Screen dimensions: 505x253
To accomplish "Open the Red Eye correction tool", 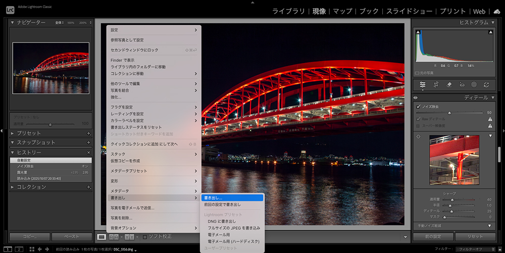I will pos(462,85).
